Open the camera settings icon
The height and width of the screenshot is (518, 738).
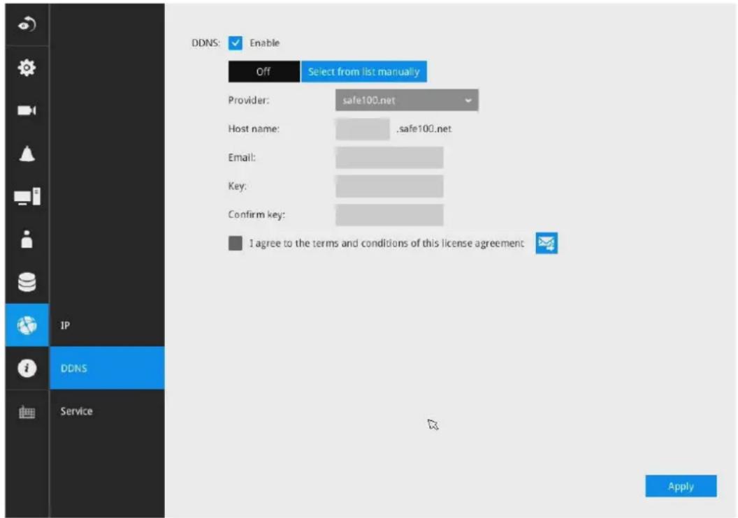pyautogui.click(x=27, y=110)
